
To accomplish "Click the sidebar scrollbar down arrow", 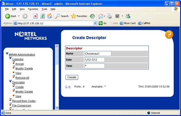I will coord(57,108).
